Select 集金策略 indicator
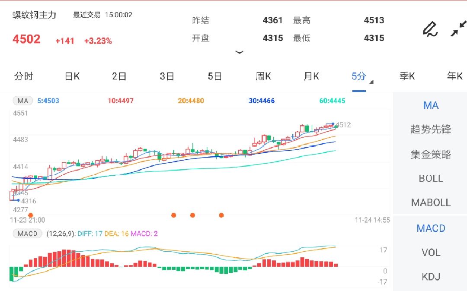 tap(431, 154)
